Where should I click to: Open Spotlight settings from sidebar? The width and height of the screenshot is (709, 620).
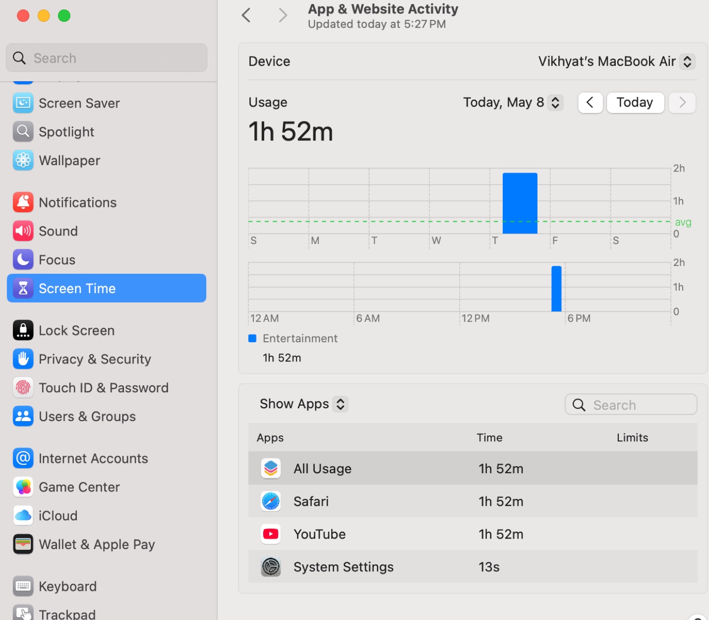point(66,131)
